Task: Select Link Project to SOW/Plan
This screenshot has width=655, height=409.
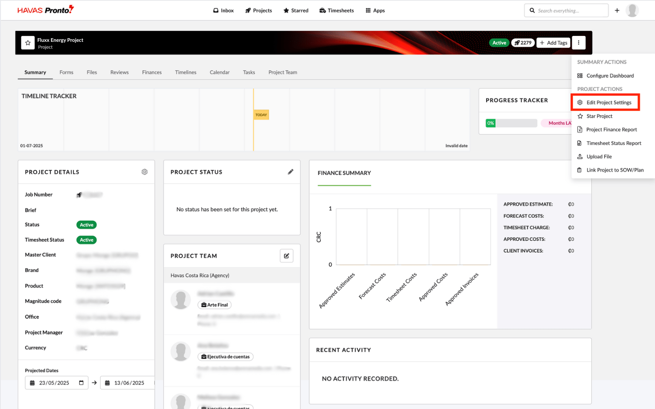Action: coord(610,170)
